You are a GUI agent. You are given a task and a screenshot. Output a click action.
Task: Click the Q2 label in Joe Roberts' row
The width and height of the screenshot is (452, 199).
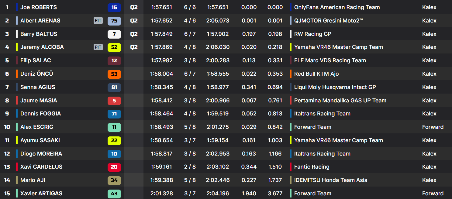coord(134,7)
